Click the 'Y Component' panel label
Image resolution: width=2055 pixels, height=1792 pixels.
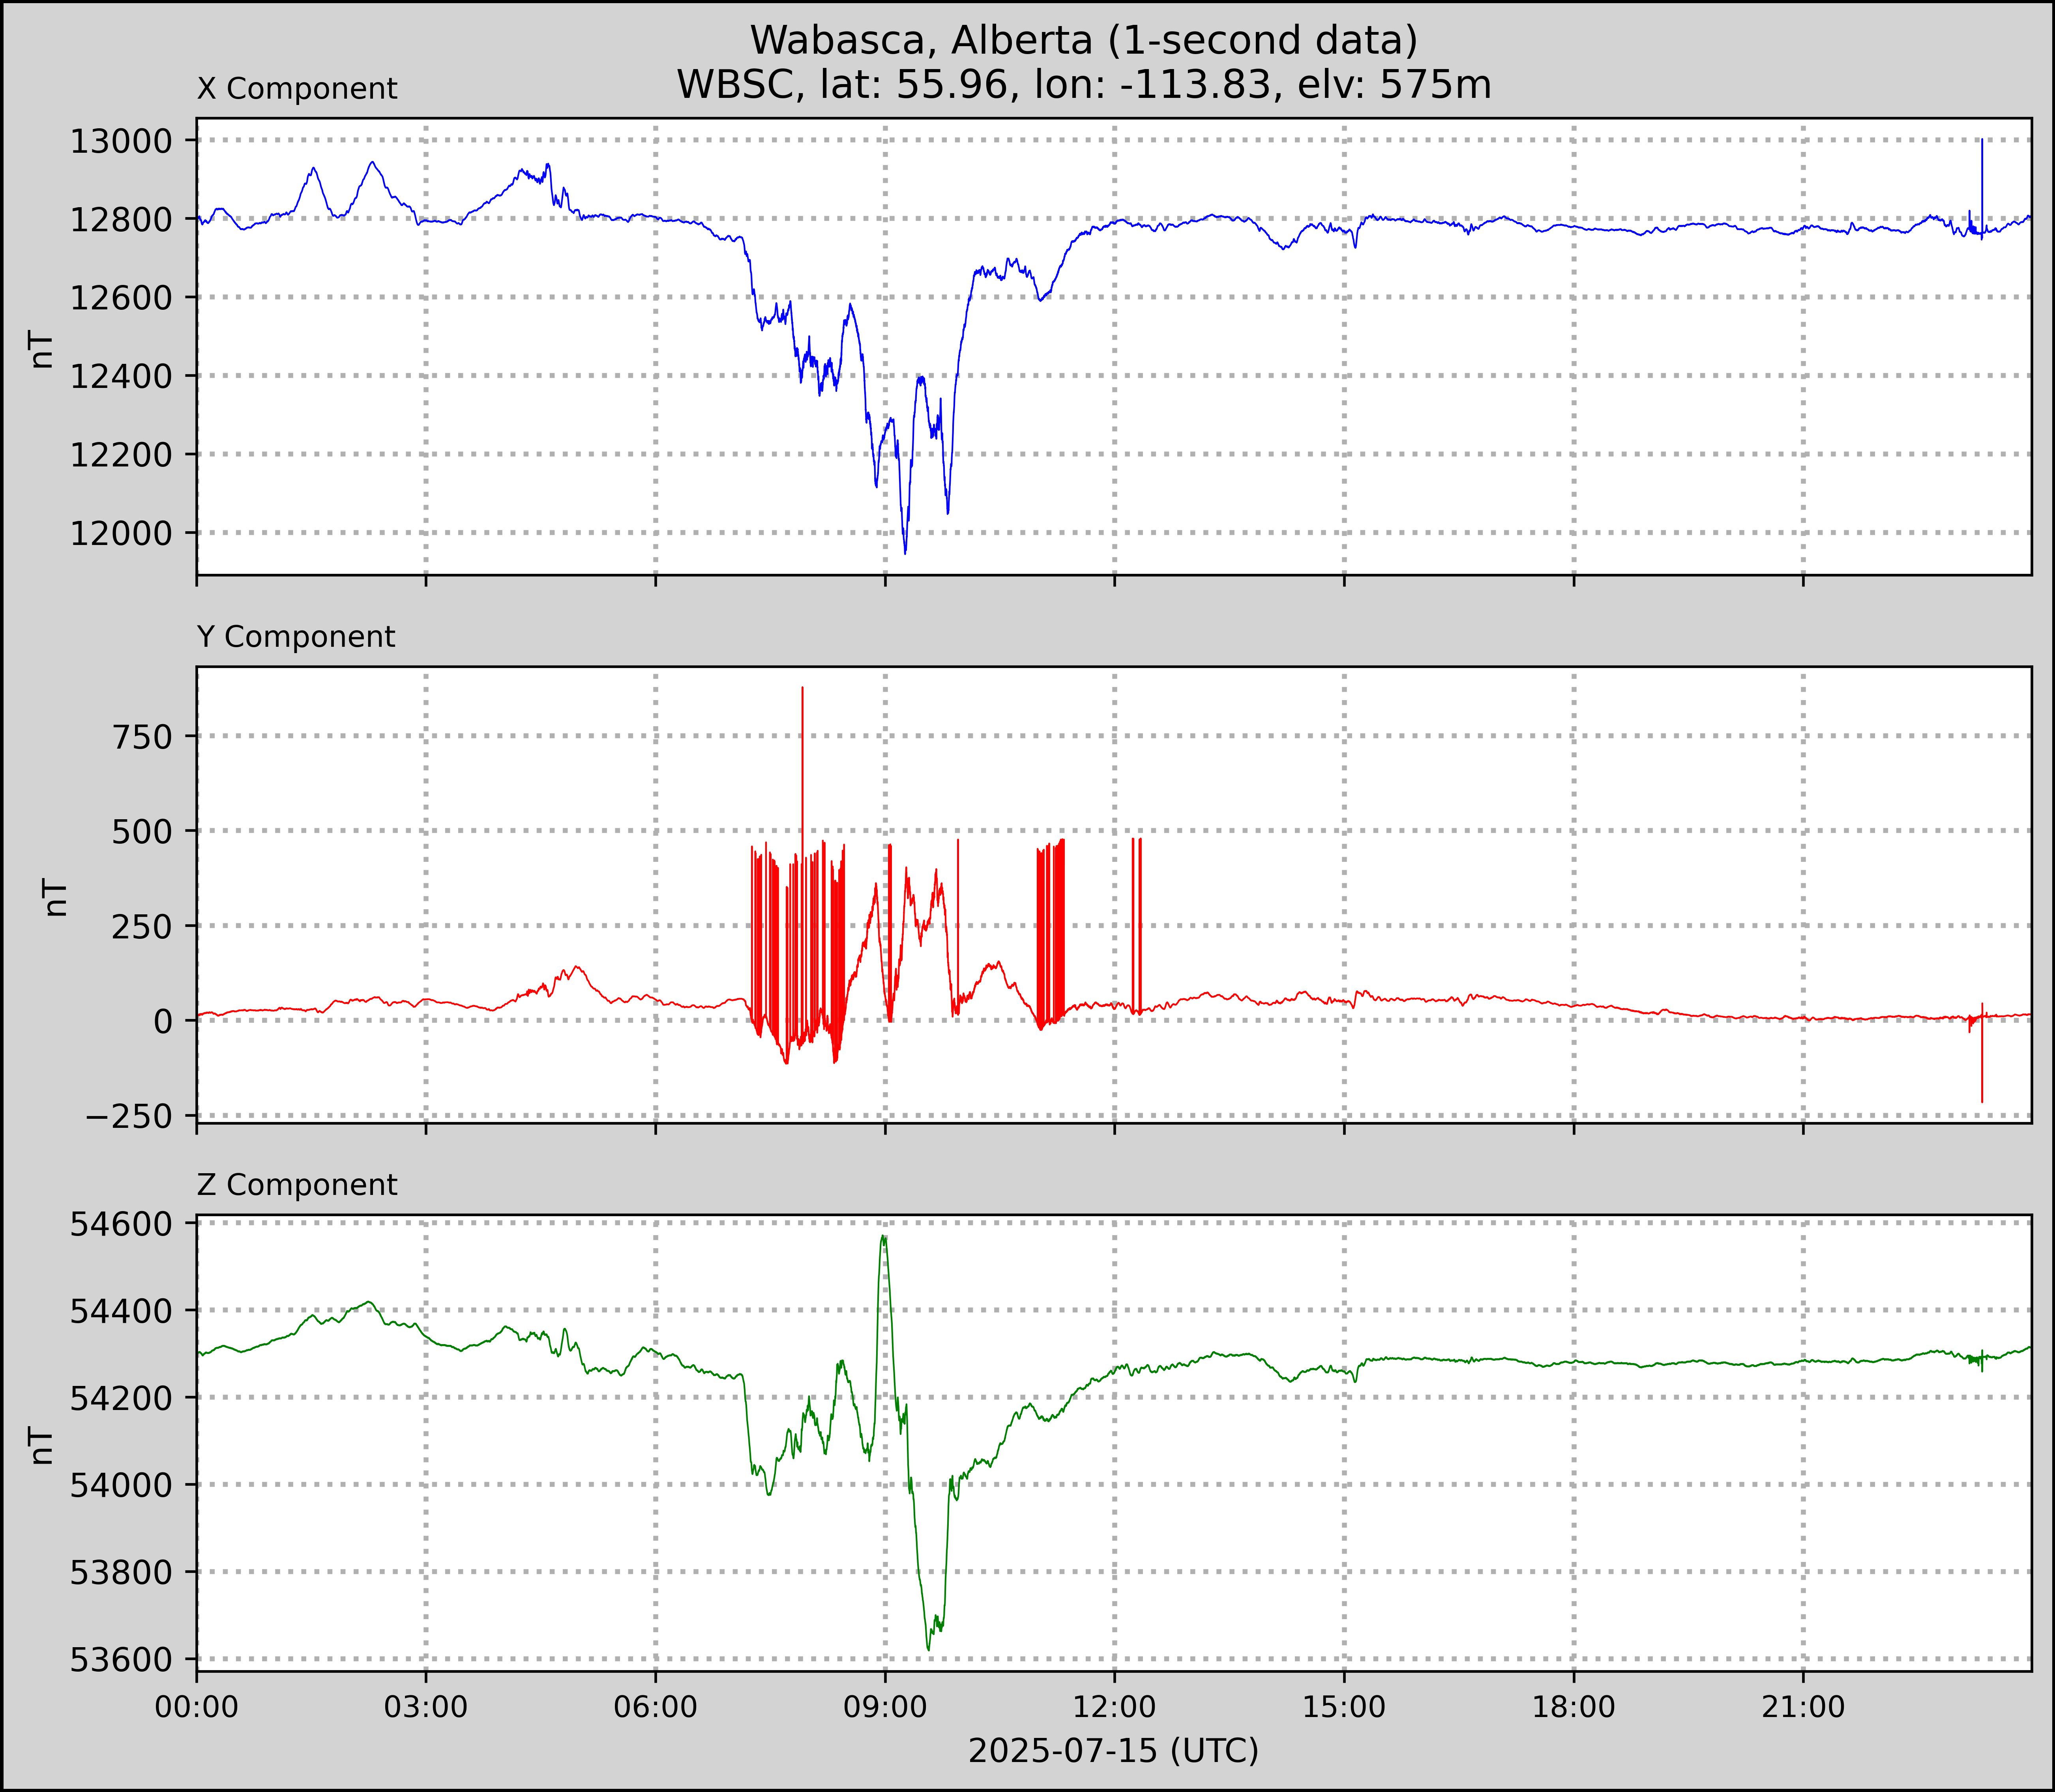click(x=296, y=637)
